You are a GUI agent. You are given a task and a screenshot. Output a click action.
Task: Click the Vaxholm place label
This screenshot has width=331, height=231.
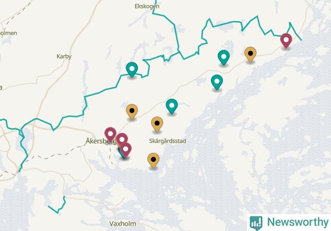pos(123,224)
